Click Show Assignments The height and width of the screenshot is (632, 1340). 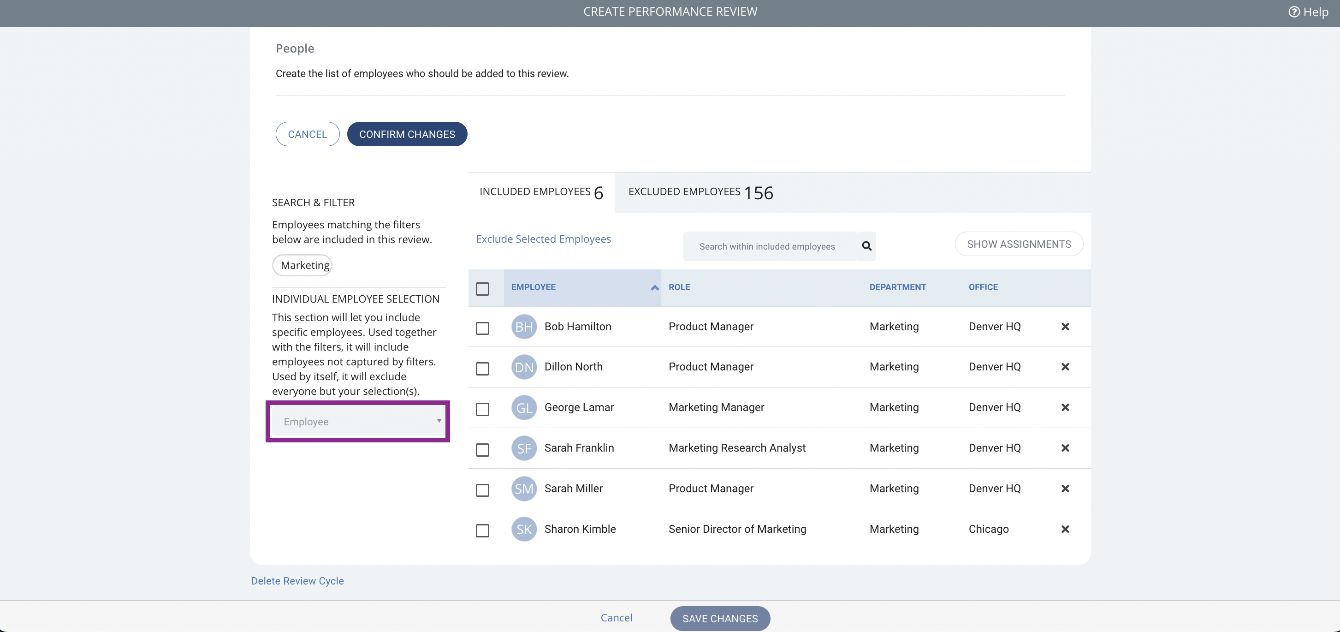tap(1019, 244)
